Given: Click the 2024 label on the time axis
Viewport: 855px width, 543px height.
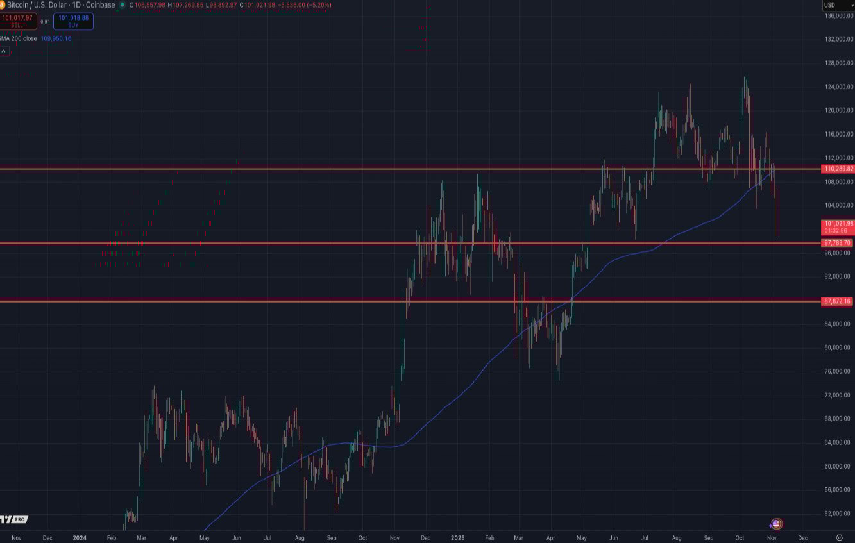Looking at the screenshot, I should pyautogui.click(x=80, y=537).
